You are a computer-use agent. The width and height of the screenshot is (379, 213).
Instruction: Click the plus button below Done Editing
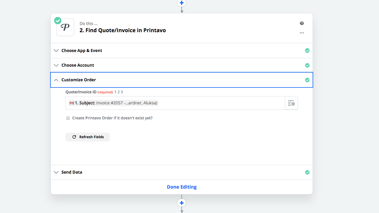(x=182, y=203)
